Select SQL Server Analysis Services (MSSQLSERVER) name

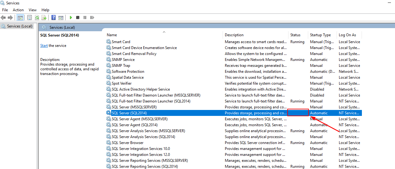[x=148, y=131]
